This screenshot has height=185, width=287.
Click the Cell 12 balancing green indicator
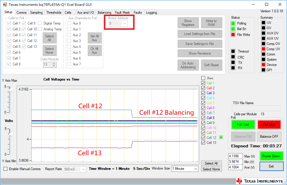(x=221, y=137)
